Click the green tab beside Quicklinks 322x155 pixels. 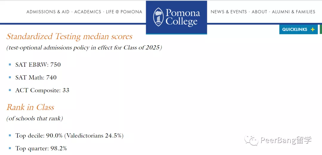[321, 29]
